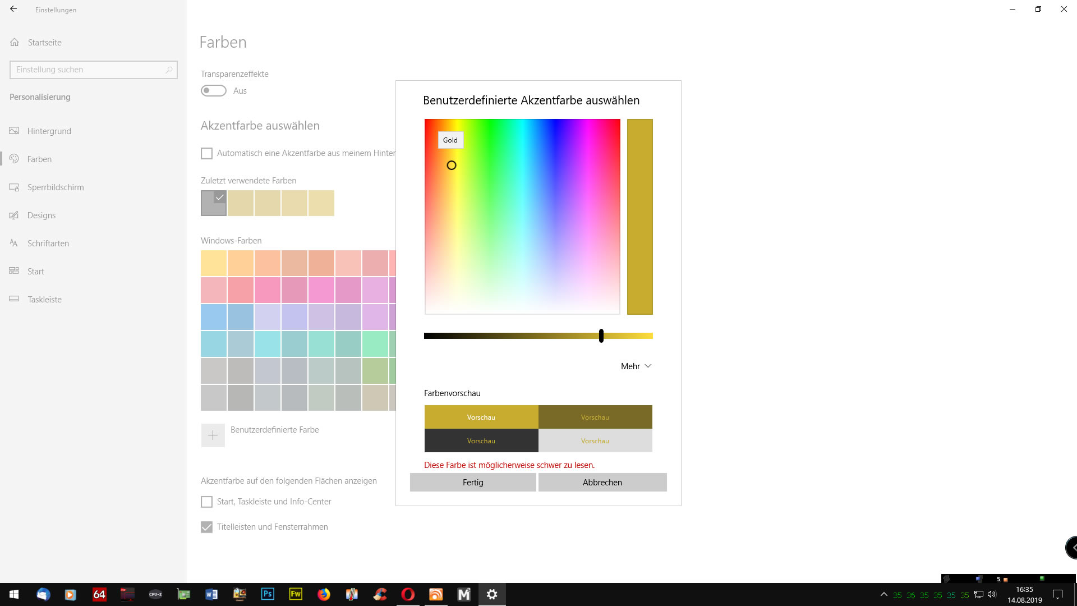Image resolution: width=1077 pixels, height=606 pixels.
Task: Click the plus icon for Benutzerdefinierte Farbe
Action: [213, 435]
